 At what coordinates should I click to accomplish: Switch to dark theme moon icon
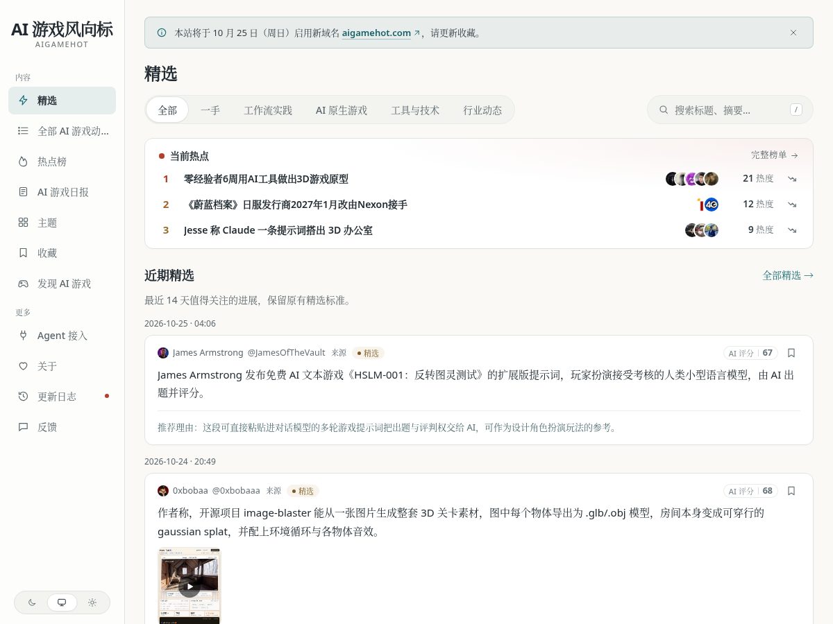click(32, 603)
